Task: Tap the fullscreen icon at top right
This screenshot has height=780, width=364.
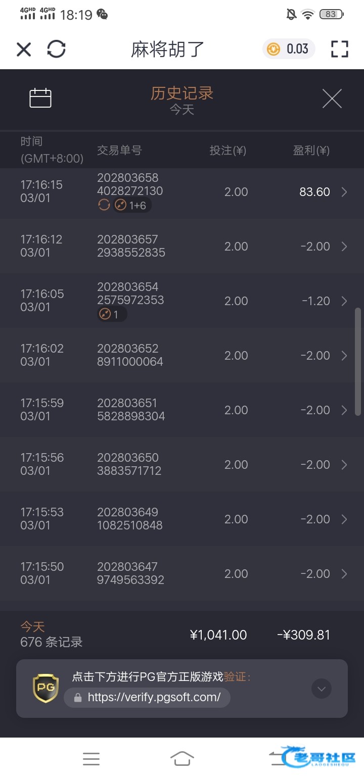Action: point(340,49)
